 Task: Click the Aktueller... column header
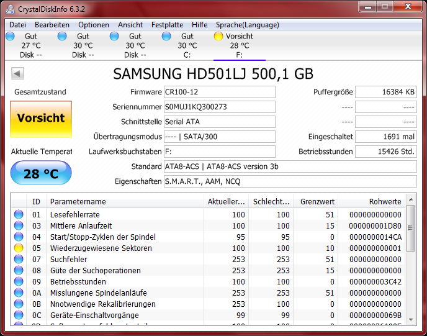227,201
